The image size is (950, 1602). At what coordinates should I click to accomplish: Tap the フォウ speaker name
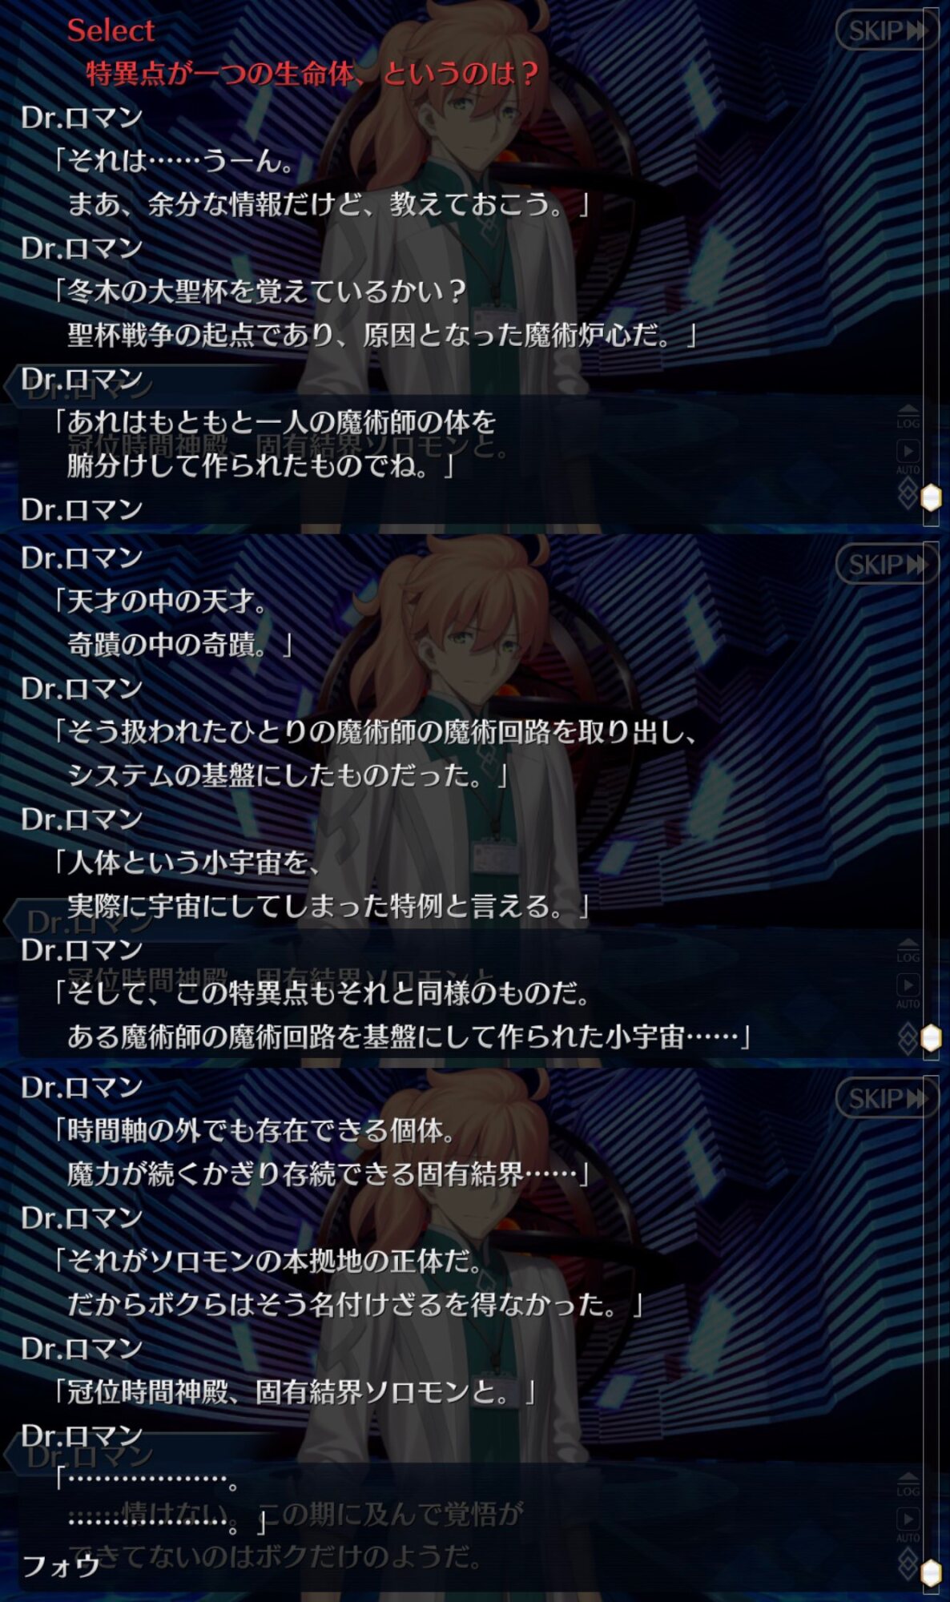[x=61, y=1564]
